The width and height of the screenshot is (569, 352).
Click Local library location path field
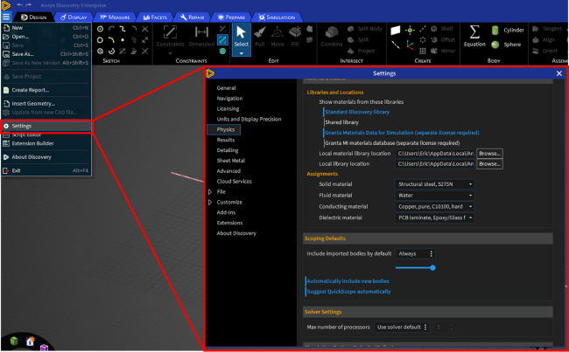point(435,164)
